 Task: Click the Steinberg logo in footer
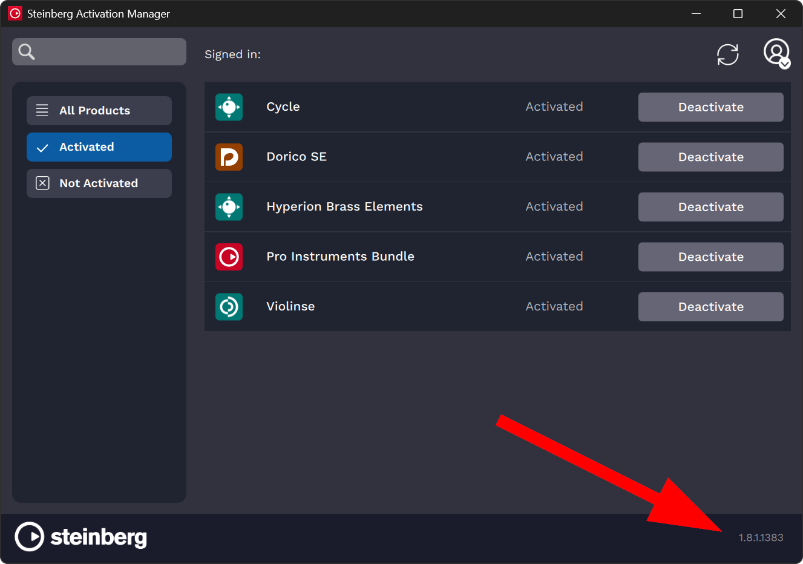tap(81, 537)
